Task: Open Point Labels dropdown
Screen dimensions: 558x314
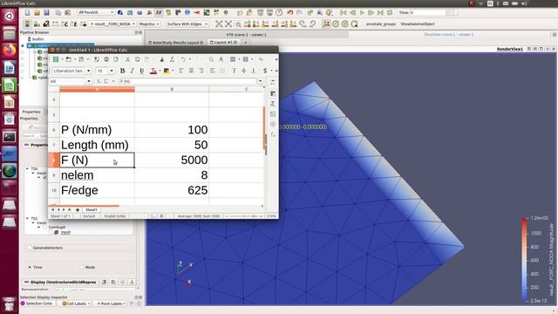Action: [x=111, y=304]
